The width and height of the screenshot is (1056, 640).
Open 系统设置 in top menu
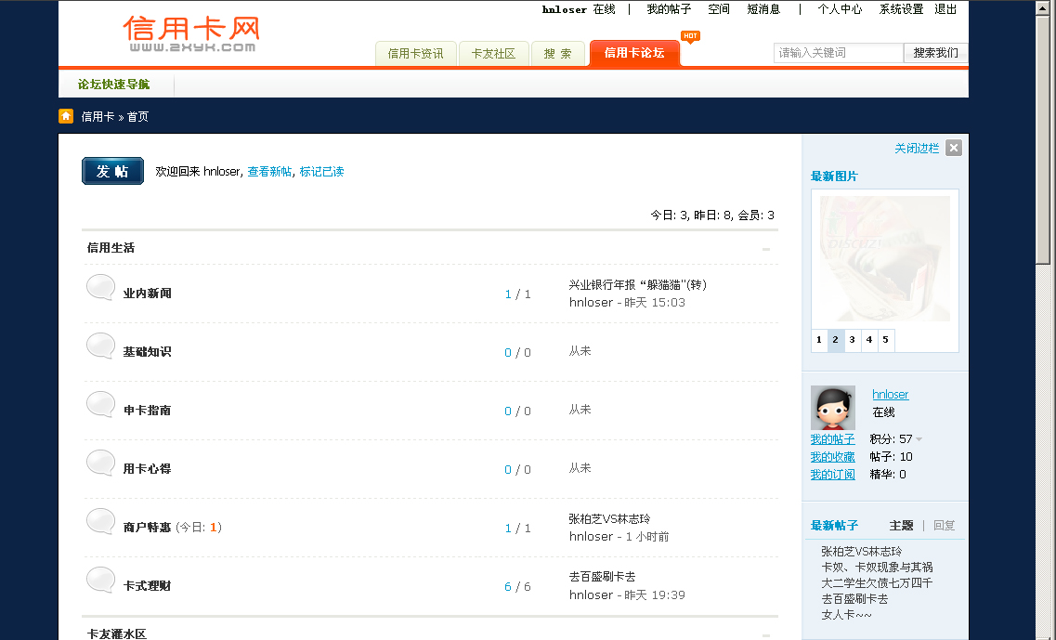[901, 9]
